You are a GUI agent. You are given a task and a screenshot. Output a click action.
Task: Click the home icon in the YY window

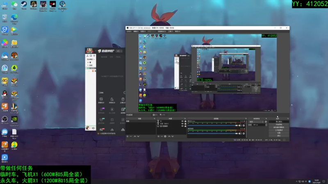91,56
